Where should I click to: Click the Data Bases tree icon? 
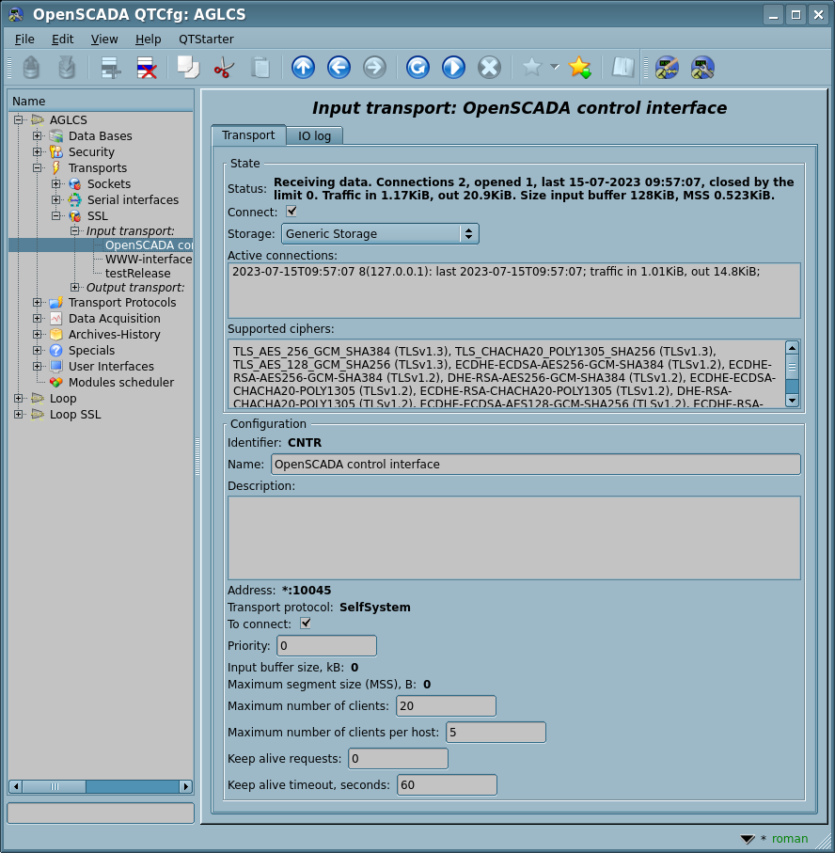click(56, 136)
